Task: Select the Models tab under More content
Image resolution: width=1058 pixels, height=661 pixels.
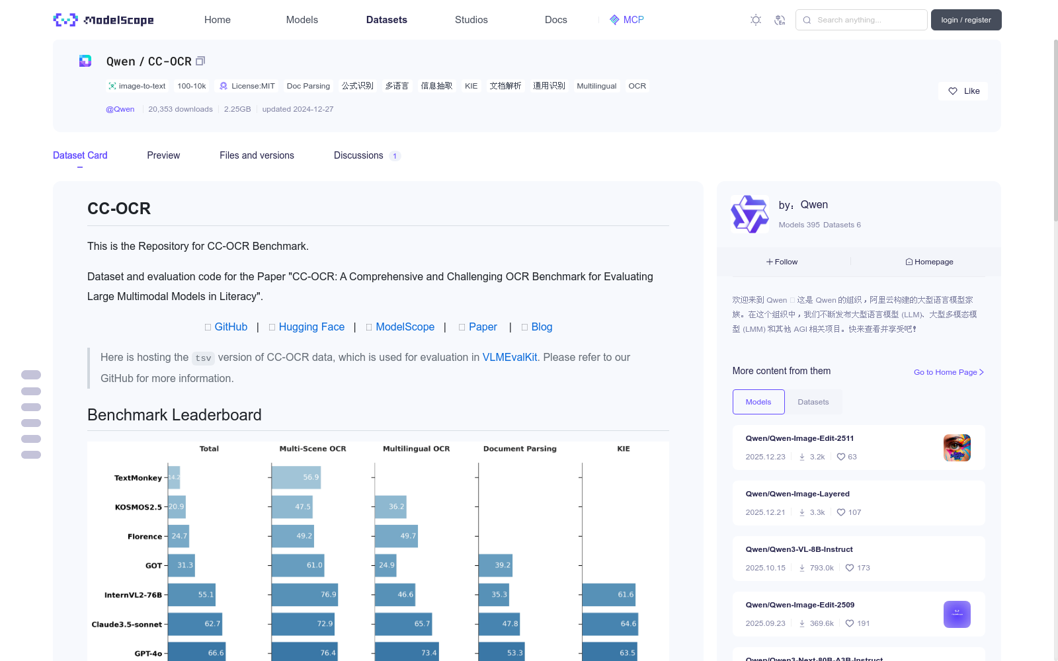Action: click(758, 402)
